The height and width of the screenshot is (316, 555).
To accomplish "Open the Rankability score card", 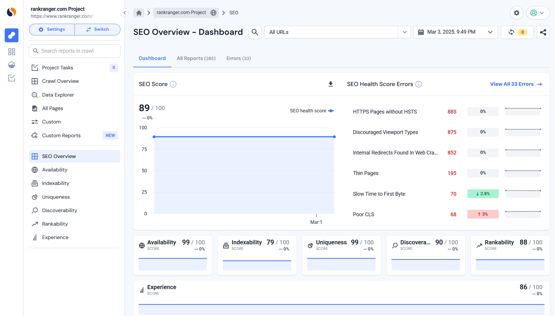I will [x=510, y=255].
